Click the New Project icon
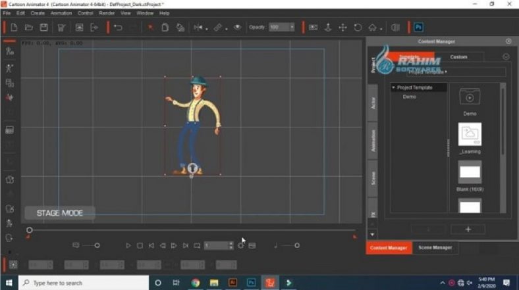519x290 pixels. (13, 28)
